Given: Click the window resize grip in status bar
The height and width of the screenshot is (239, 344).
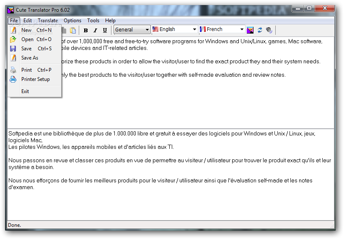Looking at the screenshot, I should (x=332, y=226).
